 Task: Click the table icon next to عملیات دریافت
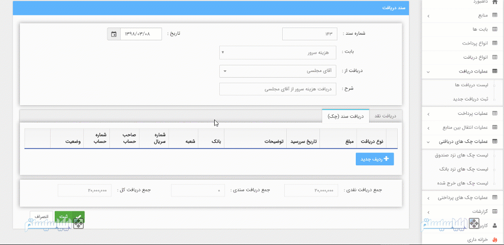click(495, 71)
